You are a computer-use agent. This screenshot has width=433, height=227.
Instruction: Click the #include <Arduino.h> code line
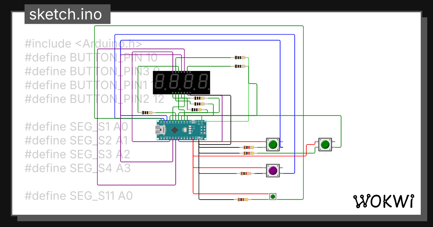point(83,44)
